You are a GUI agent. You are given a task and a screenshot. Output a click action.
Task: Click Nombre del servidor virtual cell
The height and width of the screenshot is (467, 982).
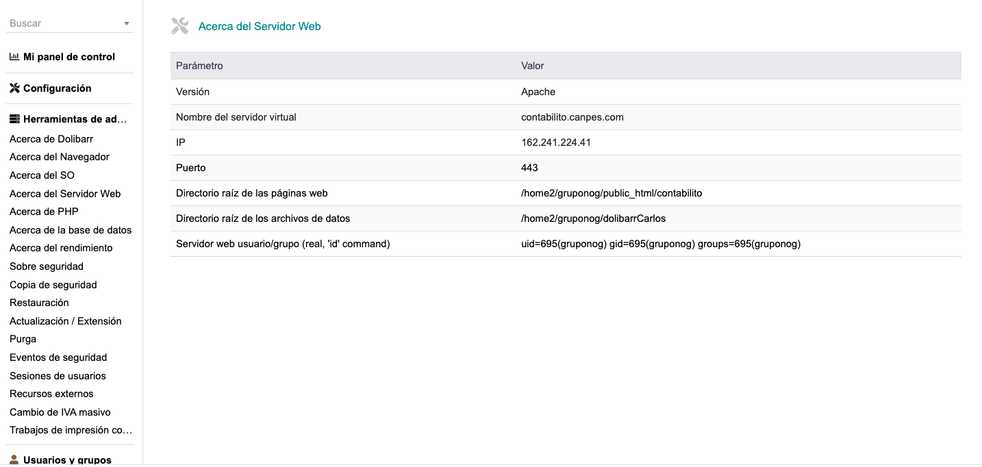click(x=236, y=117)
